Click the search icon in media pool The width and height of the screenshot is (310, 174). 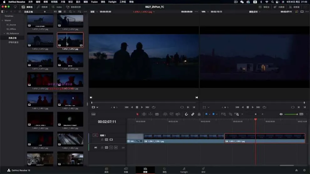70,12
